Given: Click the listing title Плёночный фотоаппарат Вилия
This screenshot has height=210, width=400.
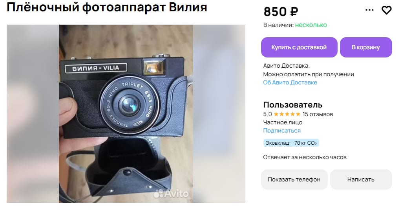Looking at the screenshot, I should (x=107, y=7).
